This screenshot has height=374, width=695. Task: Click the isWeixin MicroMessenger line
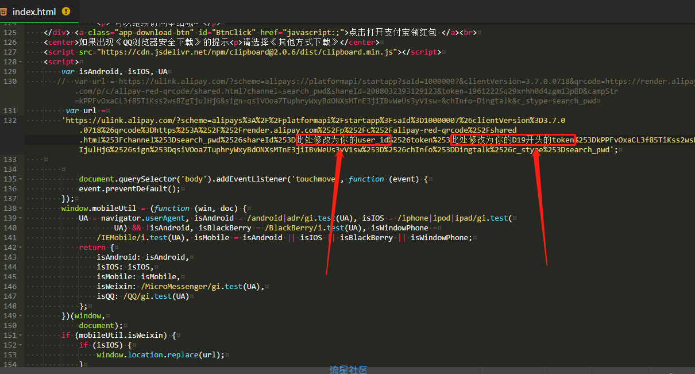coord(180,287)
